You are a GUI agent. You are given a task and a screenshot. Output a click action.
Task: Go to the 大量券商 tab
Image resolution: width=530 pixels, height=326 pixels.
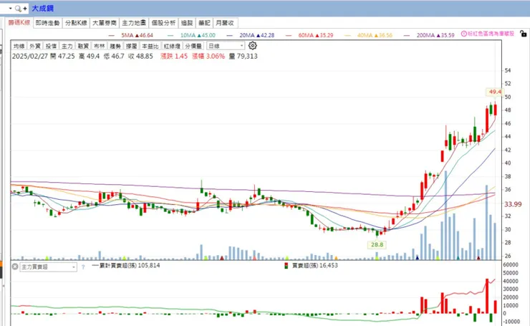(105, 23)
